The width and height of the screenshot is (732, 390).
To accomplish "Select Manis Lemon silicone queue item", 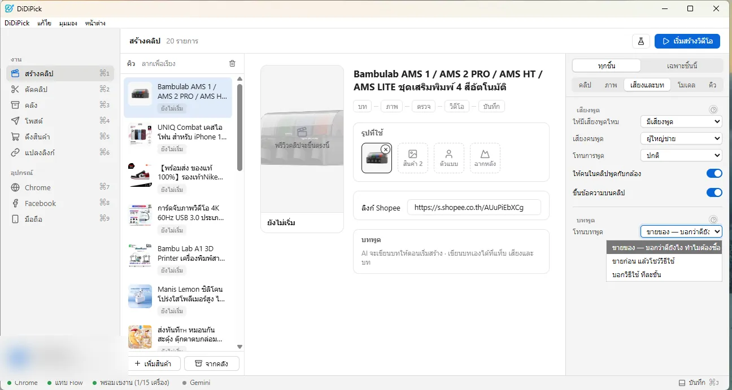I will click(178, 300).
